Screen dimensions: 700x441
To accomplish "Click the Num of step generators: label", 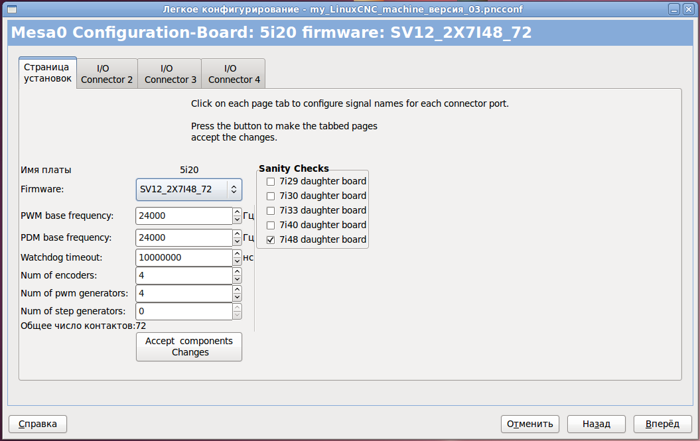I will click(73, 311).
